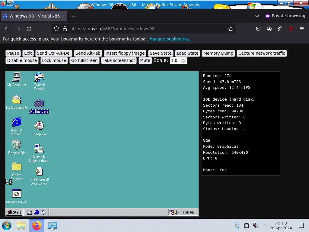
Task: Click the site security padlock icon
Action: pyautogui.click(x=65, y=29)
